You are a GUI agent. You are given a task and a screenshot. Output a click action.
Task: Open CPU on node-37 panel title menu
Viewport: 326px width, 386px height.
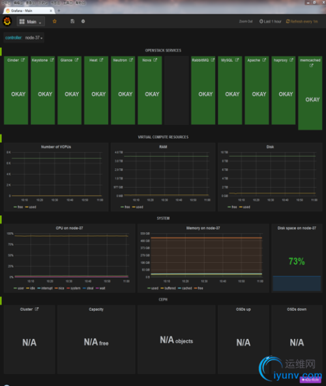coord(69,228)
